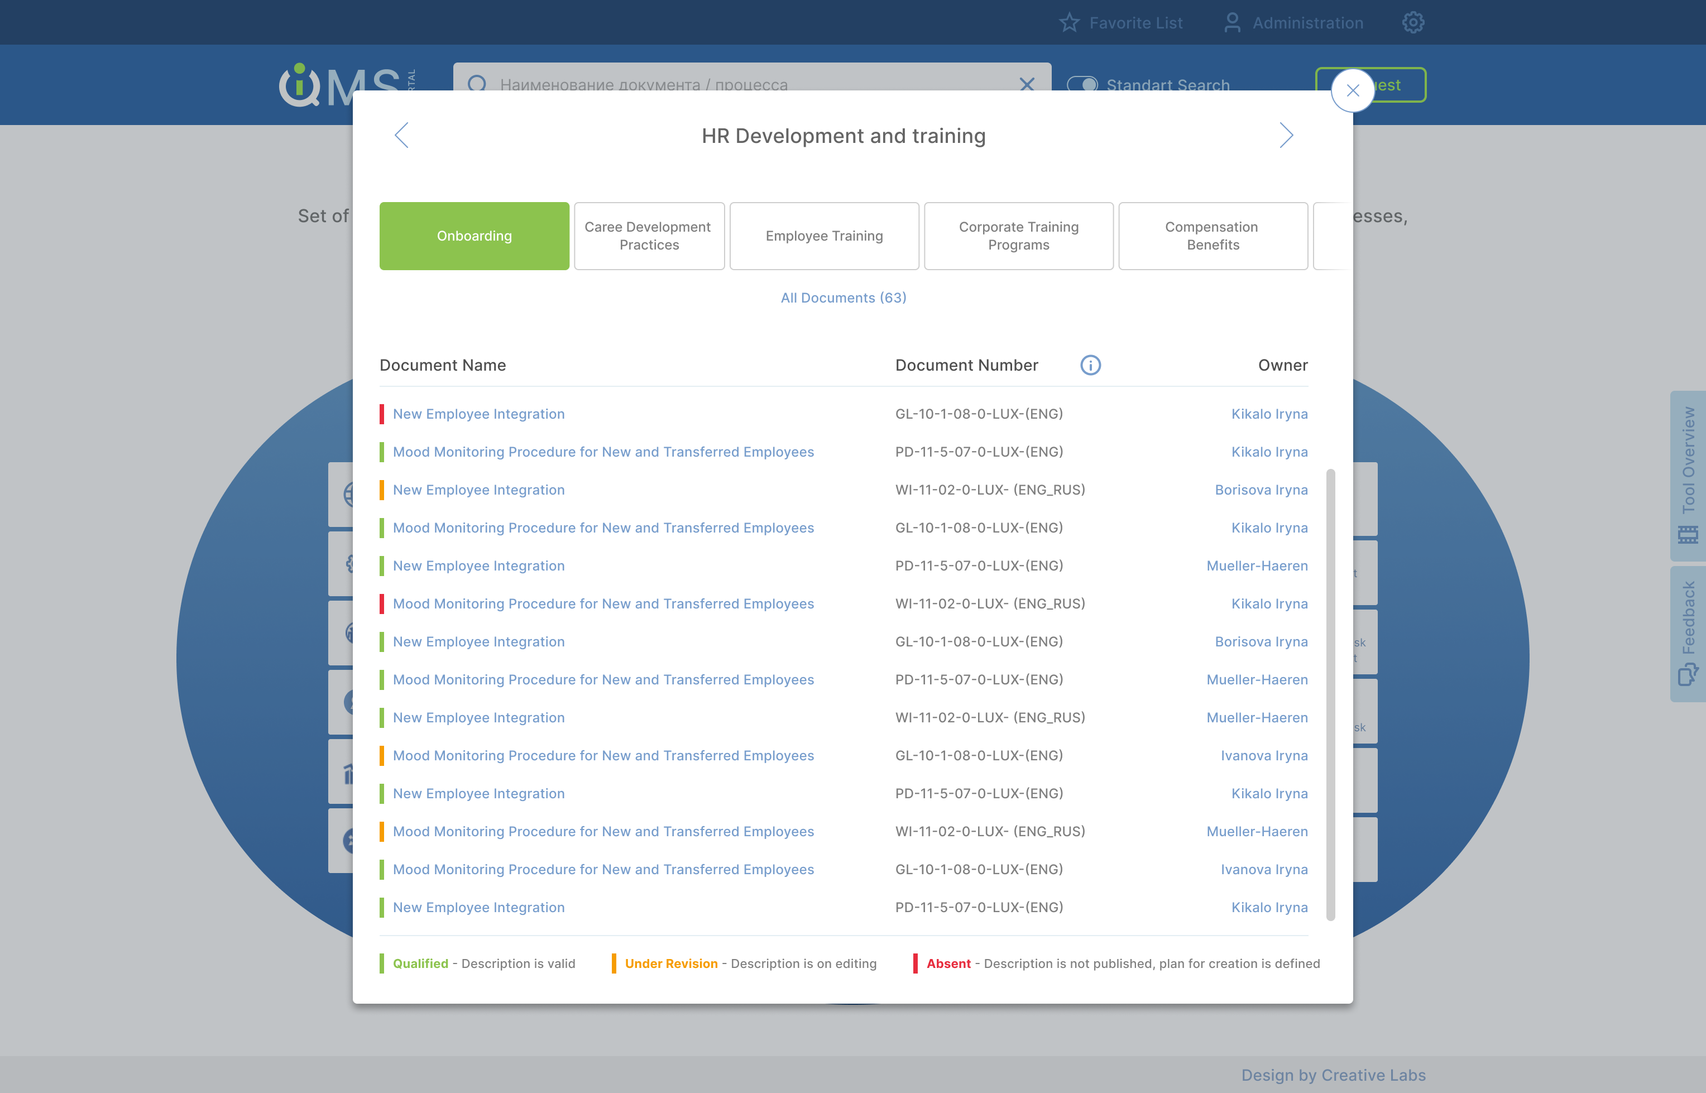The image size is (1706, 1093).
Task: Clear the search field with X icon
Action: tap(1026, 84)
